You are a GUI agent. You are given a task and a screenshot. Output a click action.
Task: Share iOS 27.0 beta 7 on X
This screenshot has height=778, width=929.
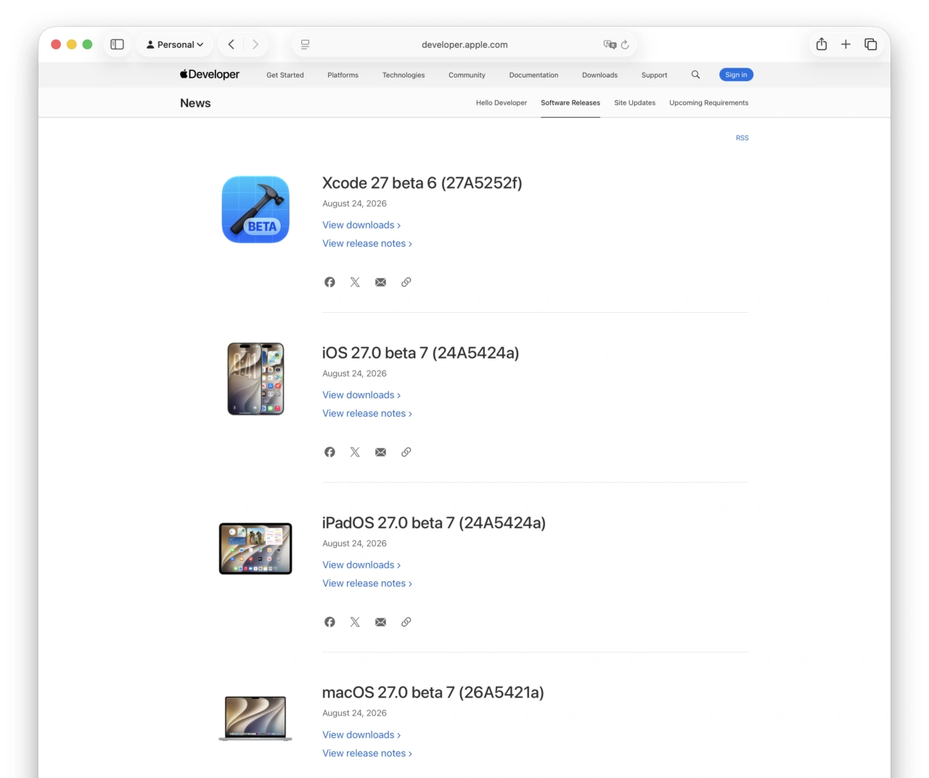[x=355, y=452]
